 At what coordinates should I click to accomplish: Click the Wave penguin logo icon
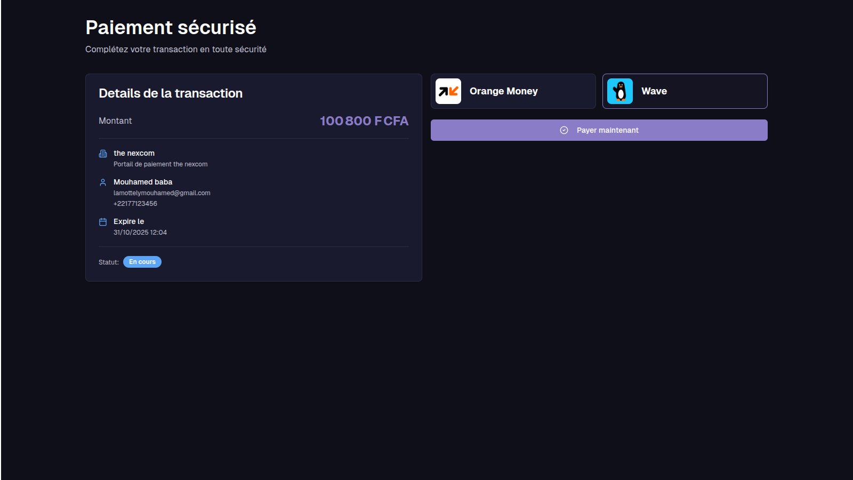click(x=620, y=91)
